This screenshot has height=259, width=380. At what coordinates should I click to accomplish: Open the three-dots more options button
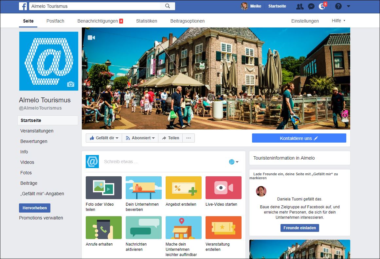[189, 138]
